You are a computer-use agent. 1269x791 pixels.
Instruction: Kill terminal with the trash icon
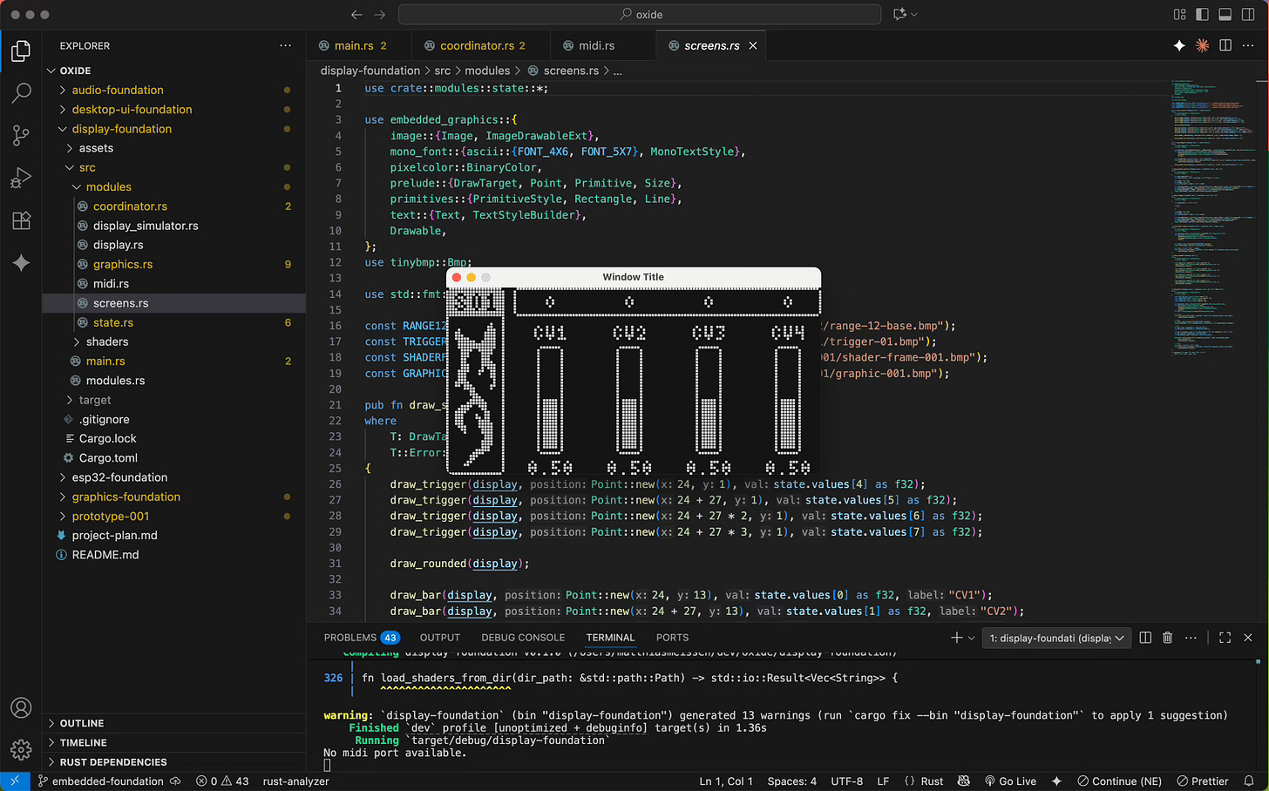point(1168,638)
